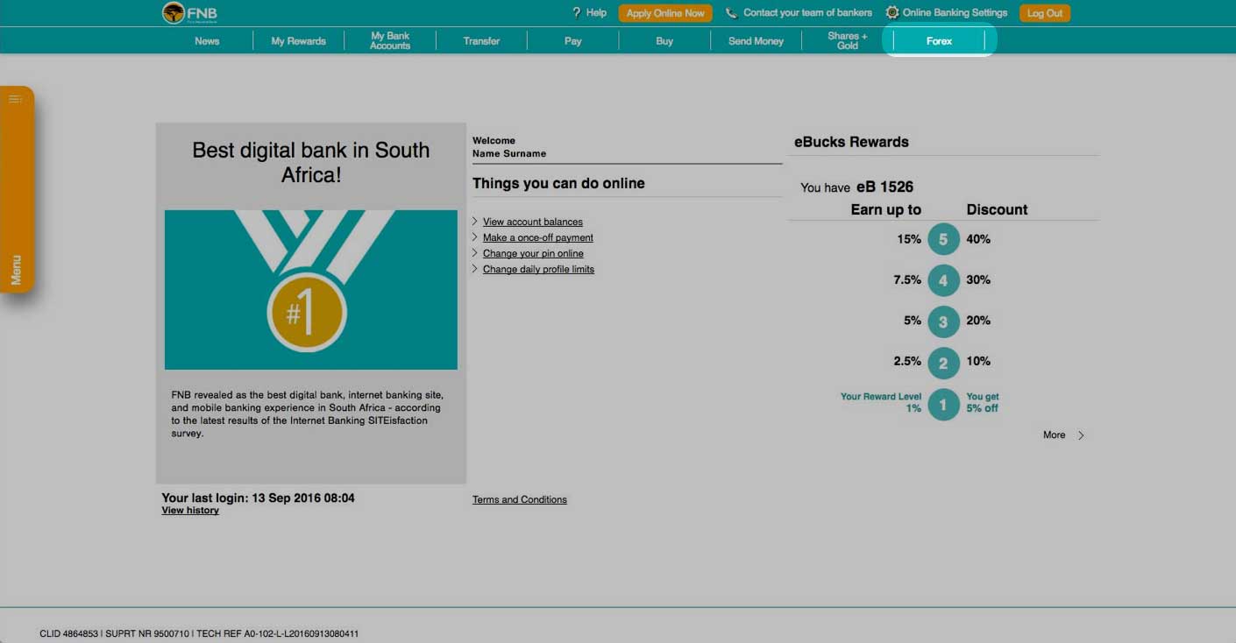The height and width of the screenshot is (643, 1236).
Task: Select reward level 3 circle
Action: click(943, 321)
